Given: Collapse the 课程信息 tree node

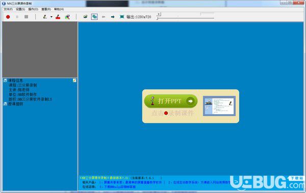Looking at the screenshot, I should (5, 80).
